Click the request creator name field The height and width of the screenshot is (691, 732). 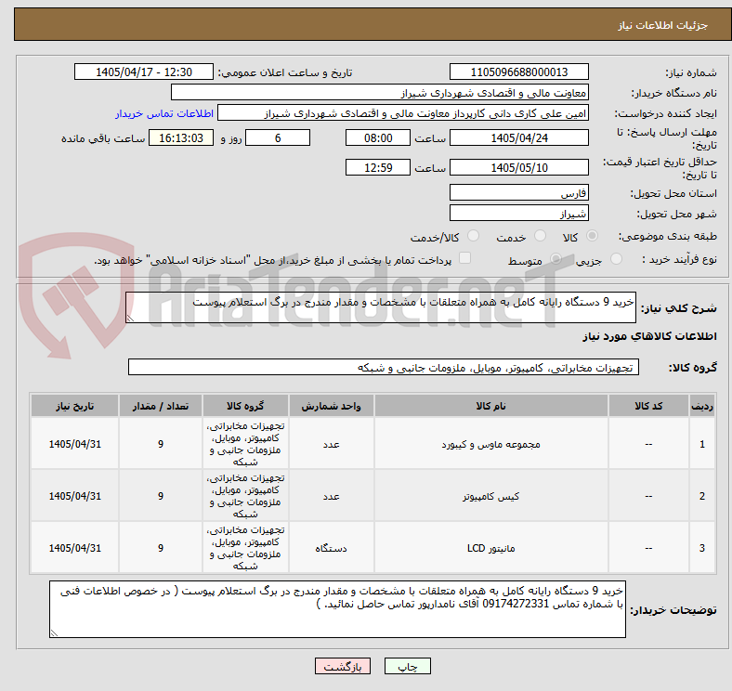pos(403,113)
